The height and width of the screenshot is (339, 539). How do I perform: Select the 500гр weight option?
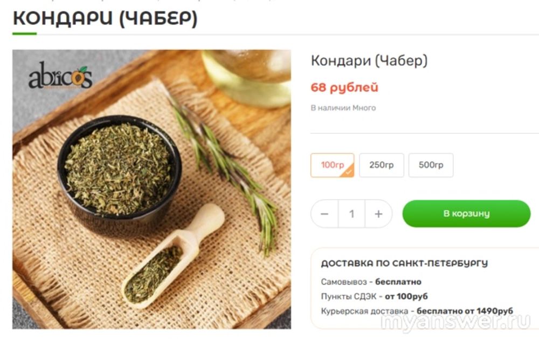pyautogui.click(x=431, y=165)
